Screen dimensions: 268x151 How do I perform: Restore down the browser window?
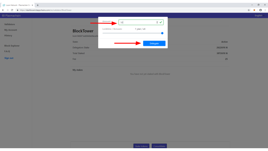tap(259, 5)
